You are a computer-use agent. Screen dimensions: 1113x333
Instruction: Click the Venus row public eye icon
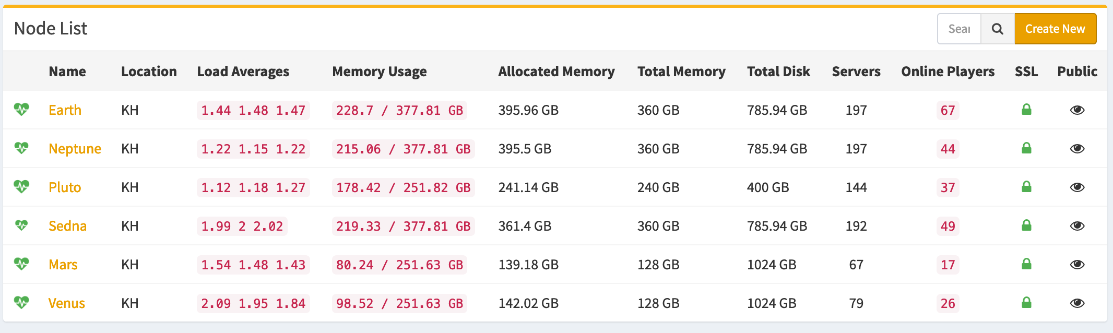pyautogui.click(x=1077, y=303)
